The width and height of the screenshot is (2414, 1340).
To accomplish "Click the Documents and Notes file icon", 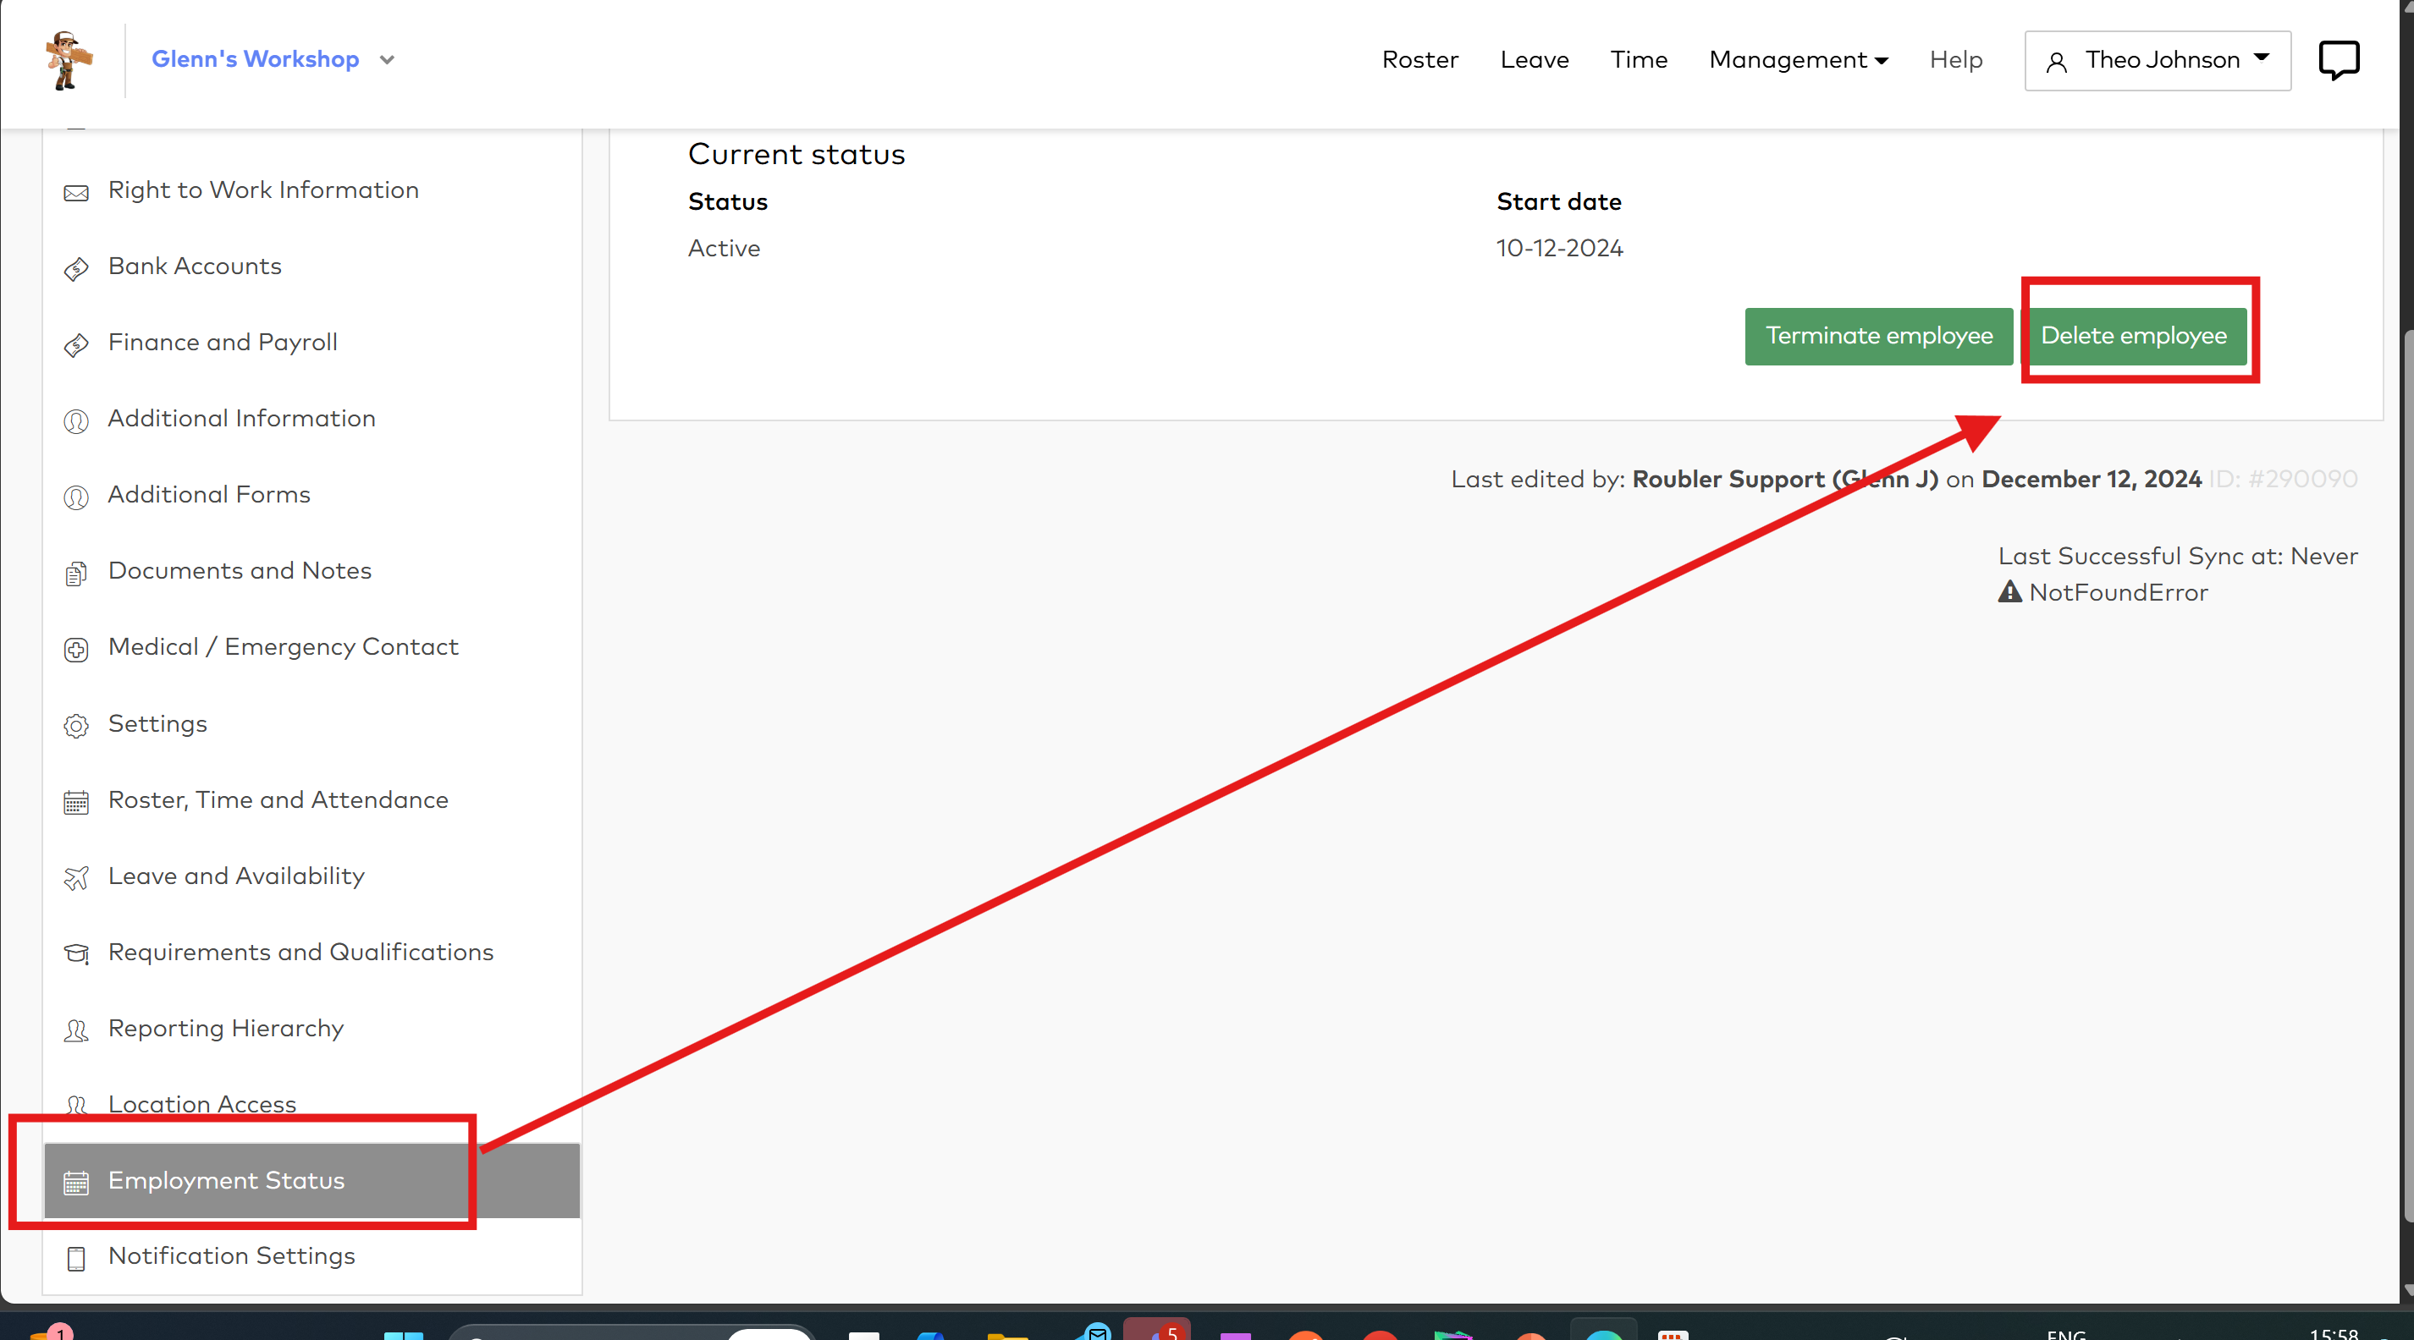I will pos(76,573).
